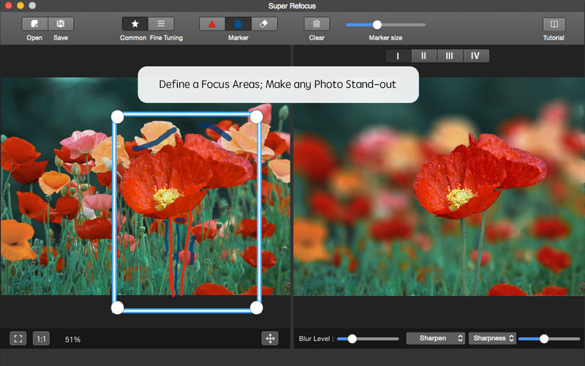The image size is (585, 366).
Task: Switch to Fine Tuning sliders mode
Action: 162,24
